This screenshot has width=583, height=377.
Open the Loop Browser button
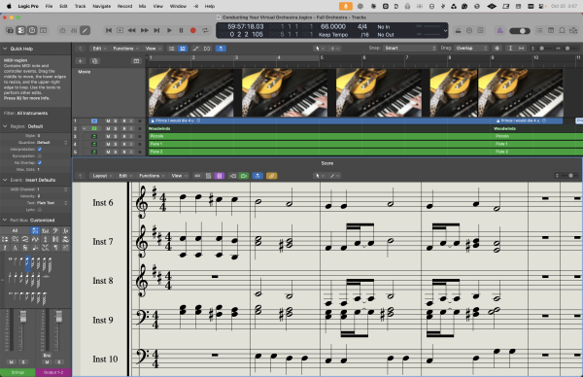tap(563, 30)
